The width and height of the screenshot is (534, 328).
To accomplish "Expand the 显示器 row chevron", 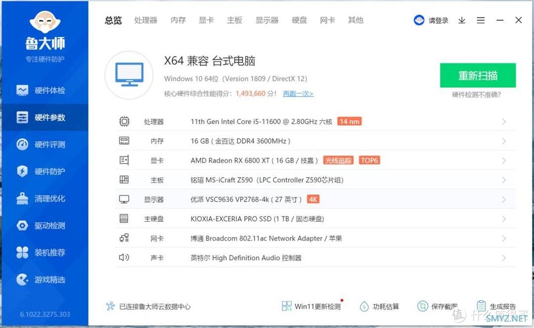I will coord(504,199).
